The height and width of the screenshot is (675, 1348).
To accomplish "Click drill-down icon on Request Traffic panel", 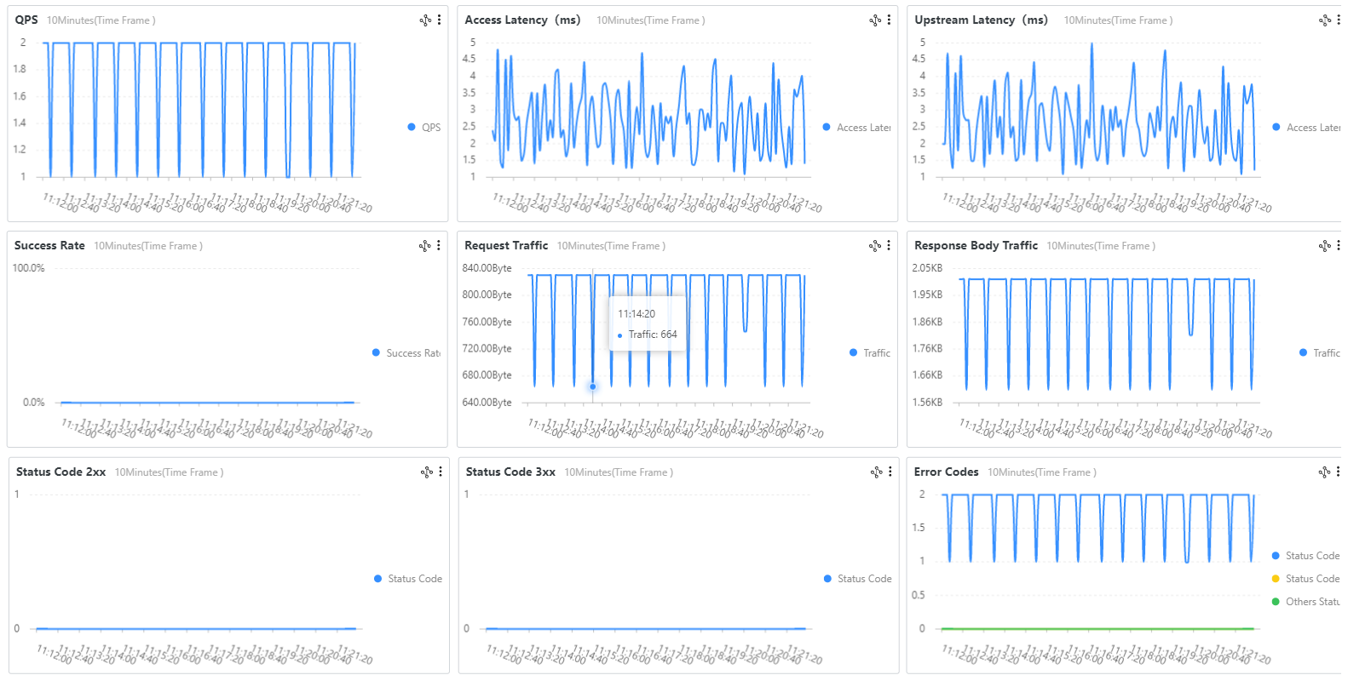I will coord(875,245).
